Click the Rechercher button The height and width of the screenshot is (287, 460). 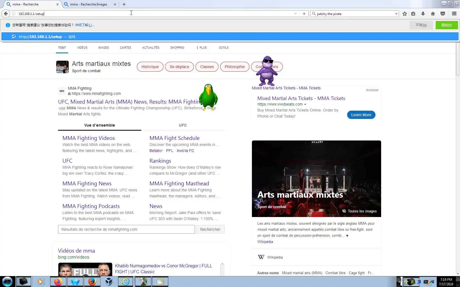click(210, 229)
